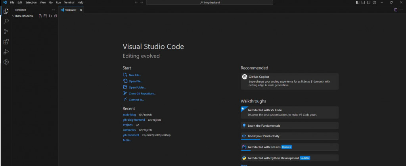This screenshot has width=406, height=166.
Task: Refresh the Explorer file tree
Action: [x=50, y=16]
